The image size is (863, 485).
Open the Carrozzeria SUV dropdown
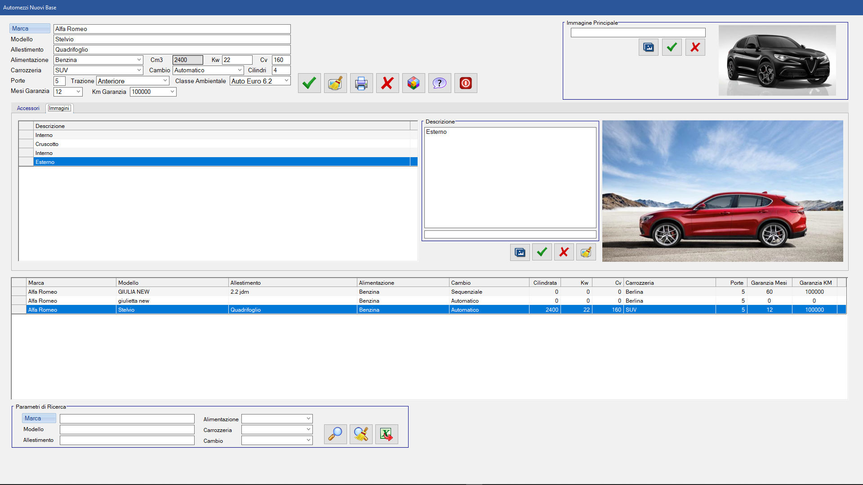point(139,70)
